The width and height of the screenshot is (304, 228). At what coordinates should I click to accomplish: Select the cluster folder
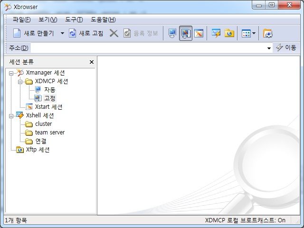pyautogui.click(x=43, y=124)
